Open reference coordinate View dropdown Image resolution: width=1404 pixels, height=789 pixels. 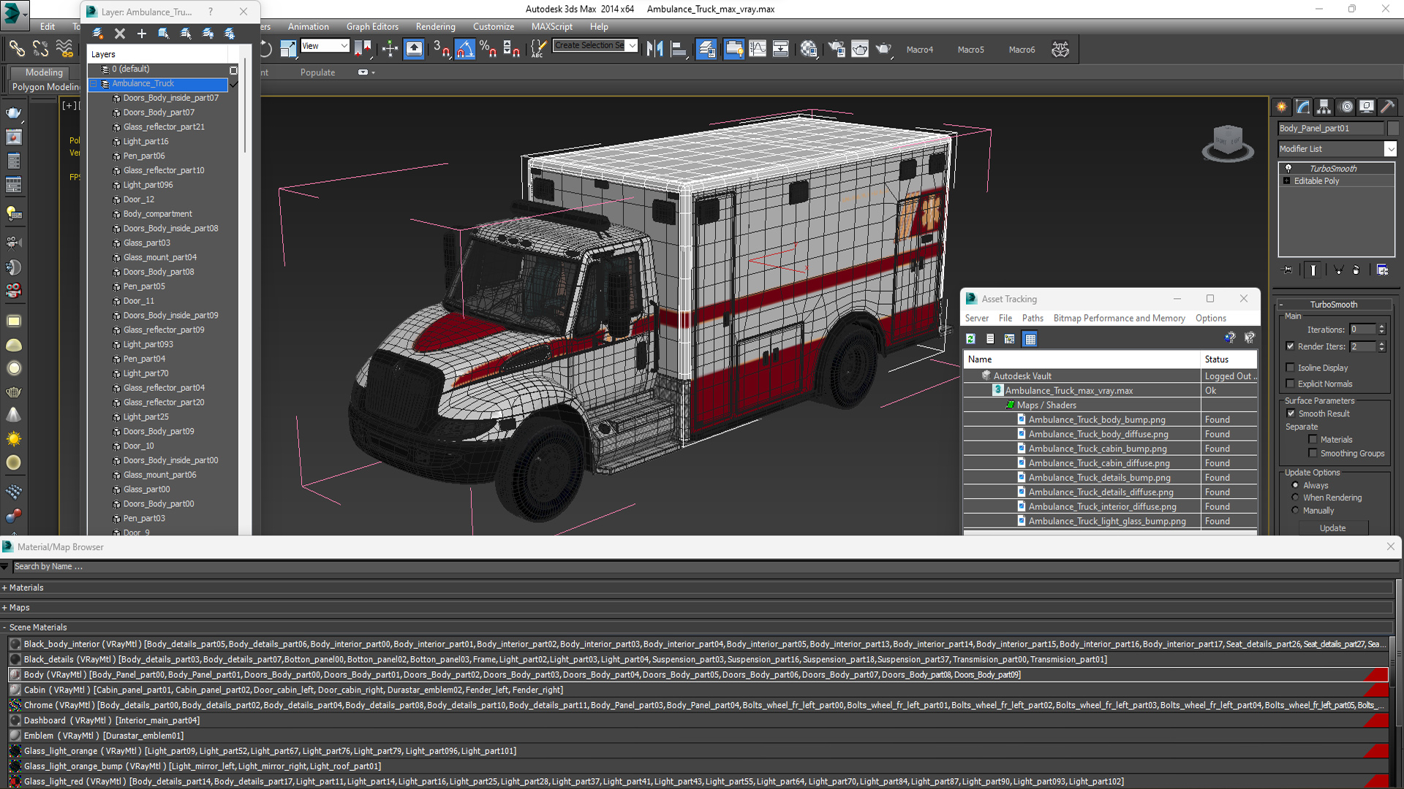click(x=325, y=45)
